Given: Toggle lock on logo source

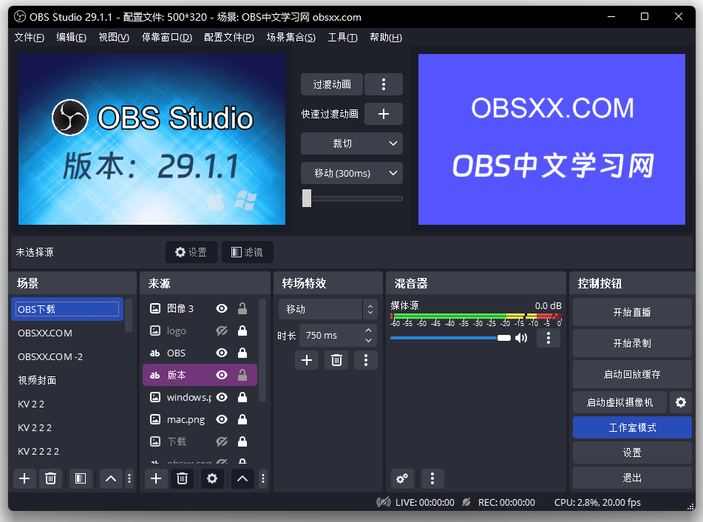Looking at the screenshot, I should click(242, 331).
